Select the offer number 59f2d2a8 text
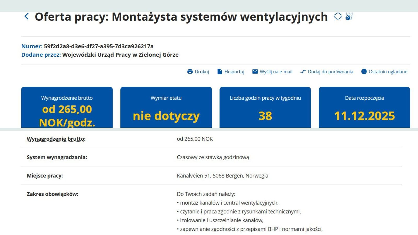The width and height of the screenshot is (418, 235). (99, 46)
